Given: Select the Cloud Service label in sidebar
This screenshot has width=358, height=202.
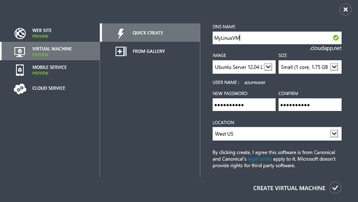Looking at the screenshot, I should pyautogui.click(x=49, y=88).
